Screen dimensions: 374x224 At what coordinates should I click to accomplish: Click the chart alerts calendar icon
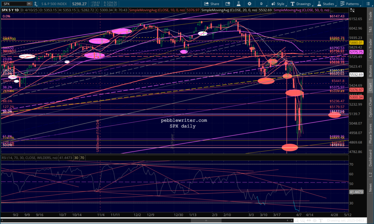[x=228, y=4]
